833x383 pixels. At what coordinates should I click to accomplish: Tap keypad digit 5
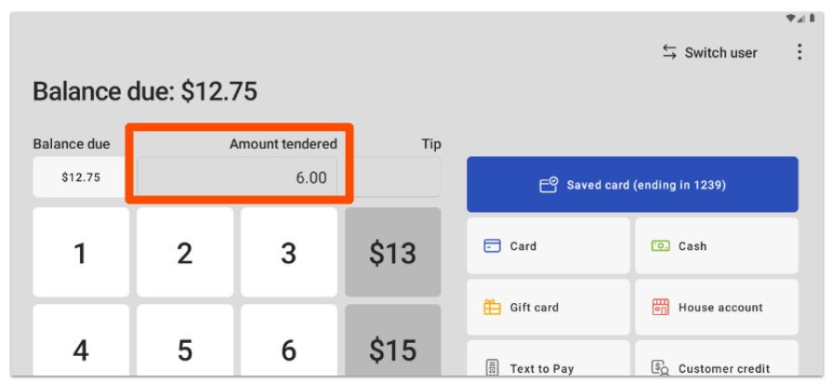[185, 350]
